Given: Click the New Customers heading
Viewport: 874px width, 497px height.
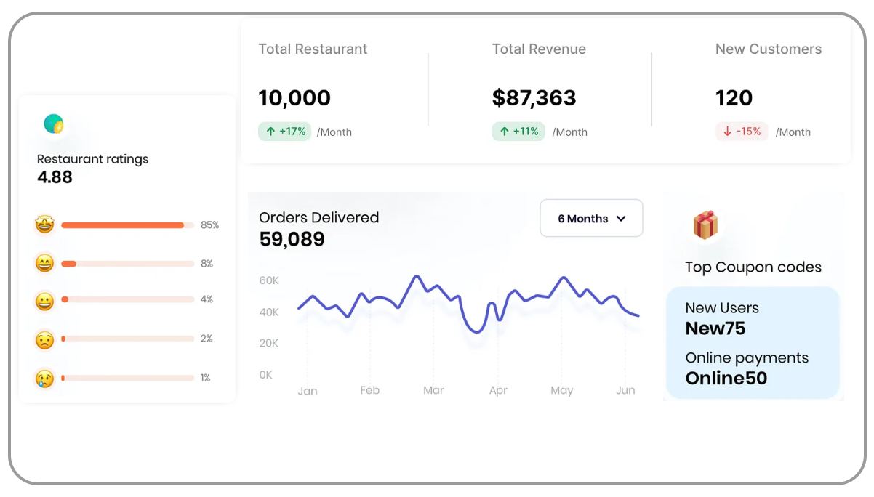Looking at the screenshot, I should pos(768,49).
